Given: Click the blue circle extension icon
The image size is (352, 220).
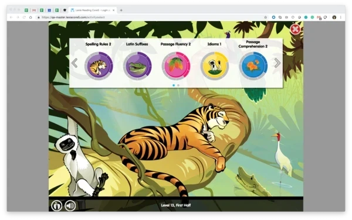Looking at the screenshot, I should (273, 17).
